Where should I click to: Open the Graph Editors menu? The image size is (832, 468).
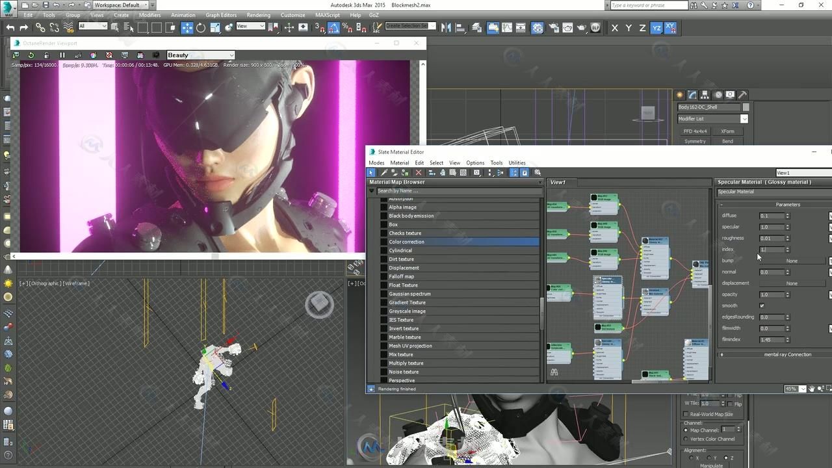point(221,15)
